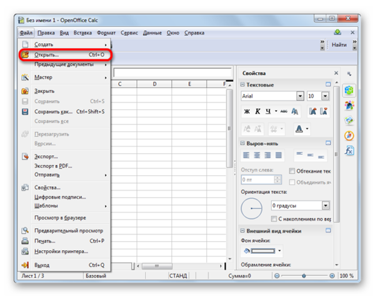Choose Просмотр в браузере menu item
Screen dimensions: 375x297
coord(64,218)
